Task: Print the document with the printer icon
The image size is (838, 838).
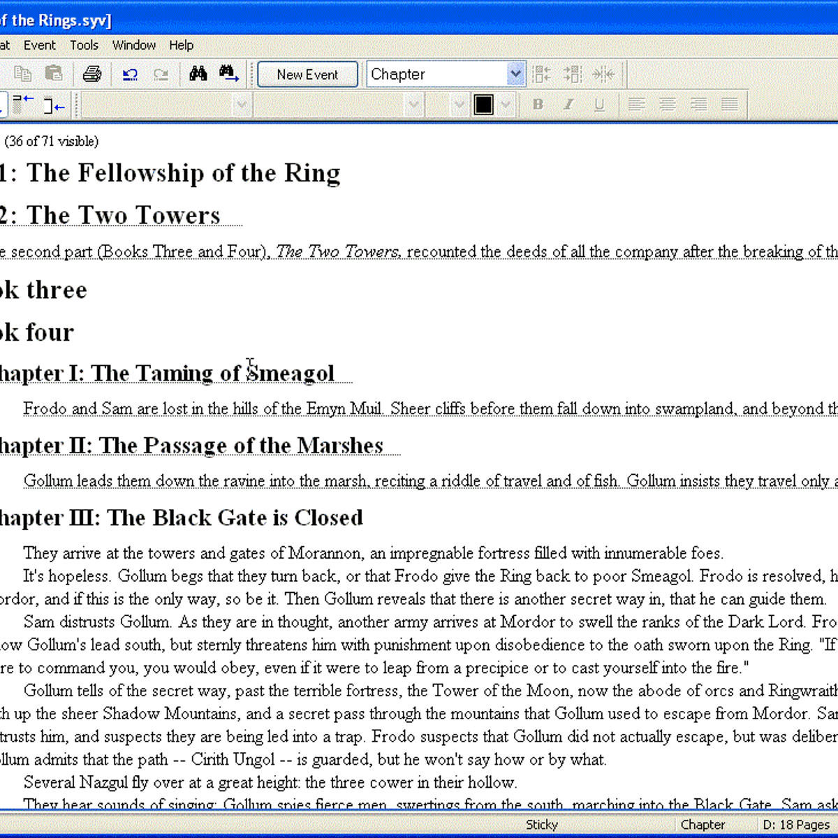Action: 92,73
